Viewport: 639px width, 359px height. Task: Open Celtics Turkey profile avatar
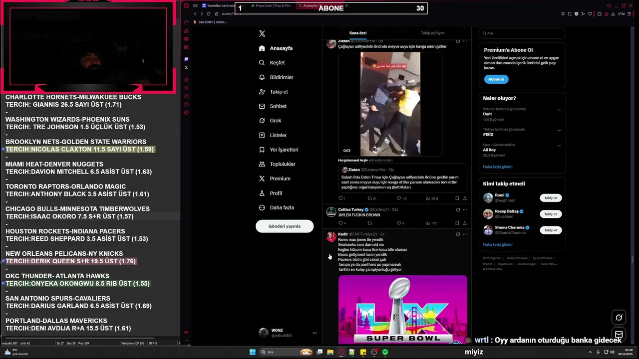(331, 212)
